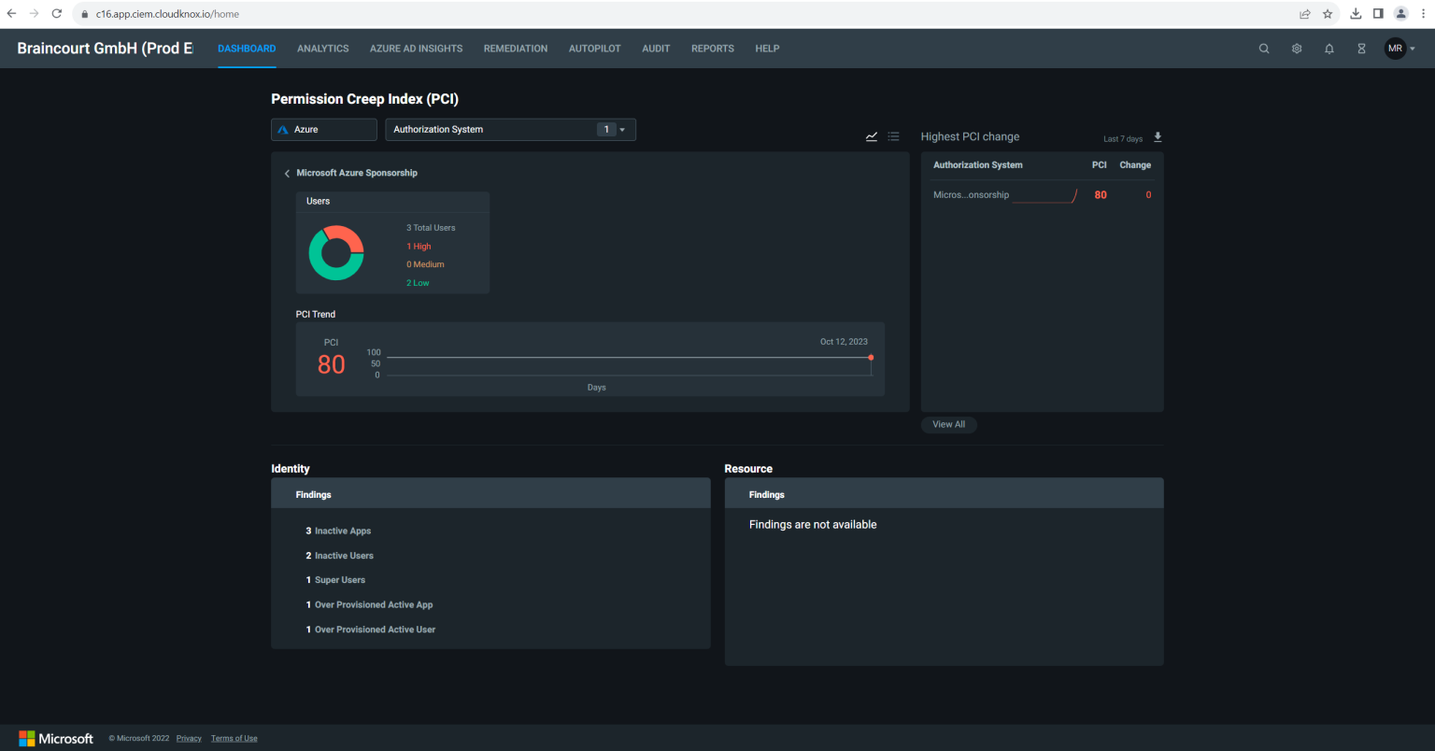Open the search icon in the top bar
Screen dimensions: 1435x751
coord(1263,48)
